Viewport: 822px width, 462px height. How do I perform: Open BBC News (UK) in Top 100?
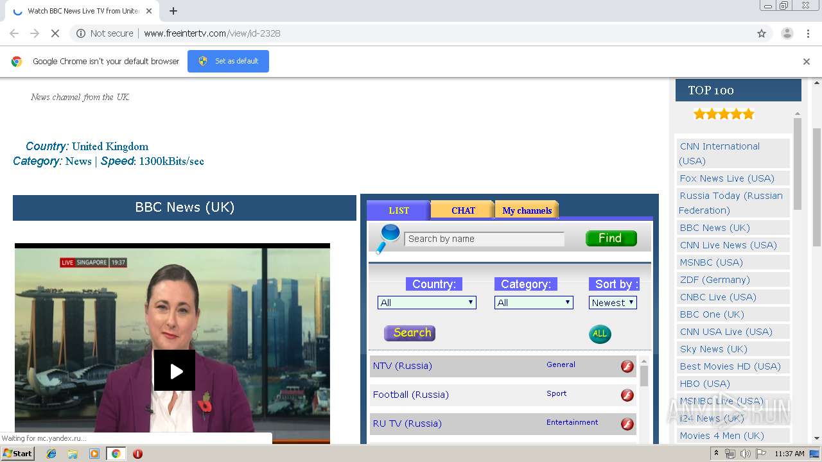click(715, 228)
